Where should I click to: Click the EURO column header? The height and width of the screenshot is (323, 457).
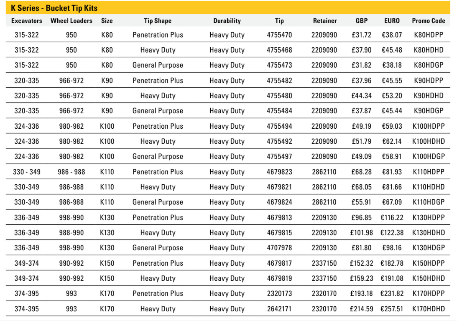392,20
